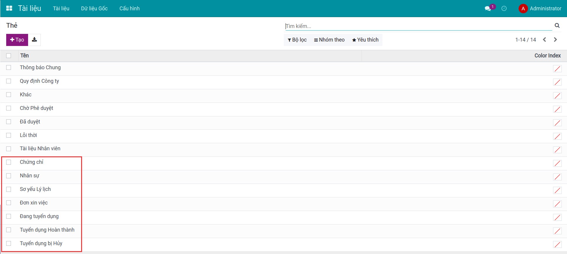Click the Tạo create button

[17, 40]
